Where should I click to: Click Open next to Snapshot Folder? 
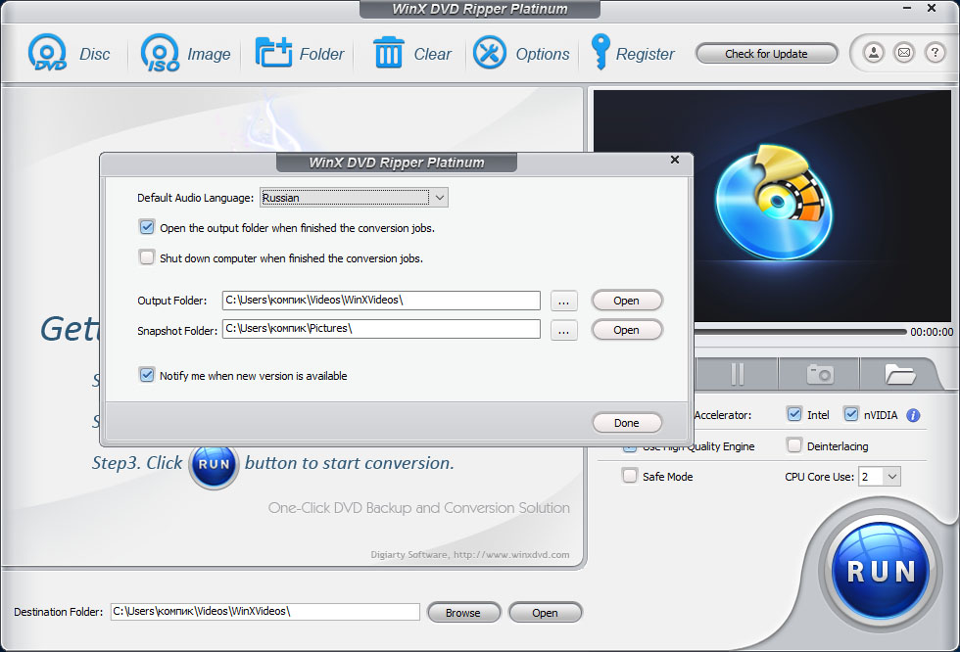[627, 330]
